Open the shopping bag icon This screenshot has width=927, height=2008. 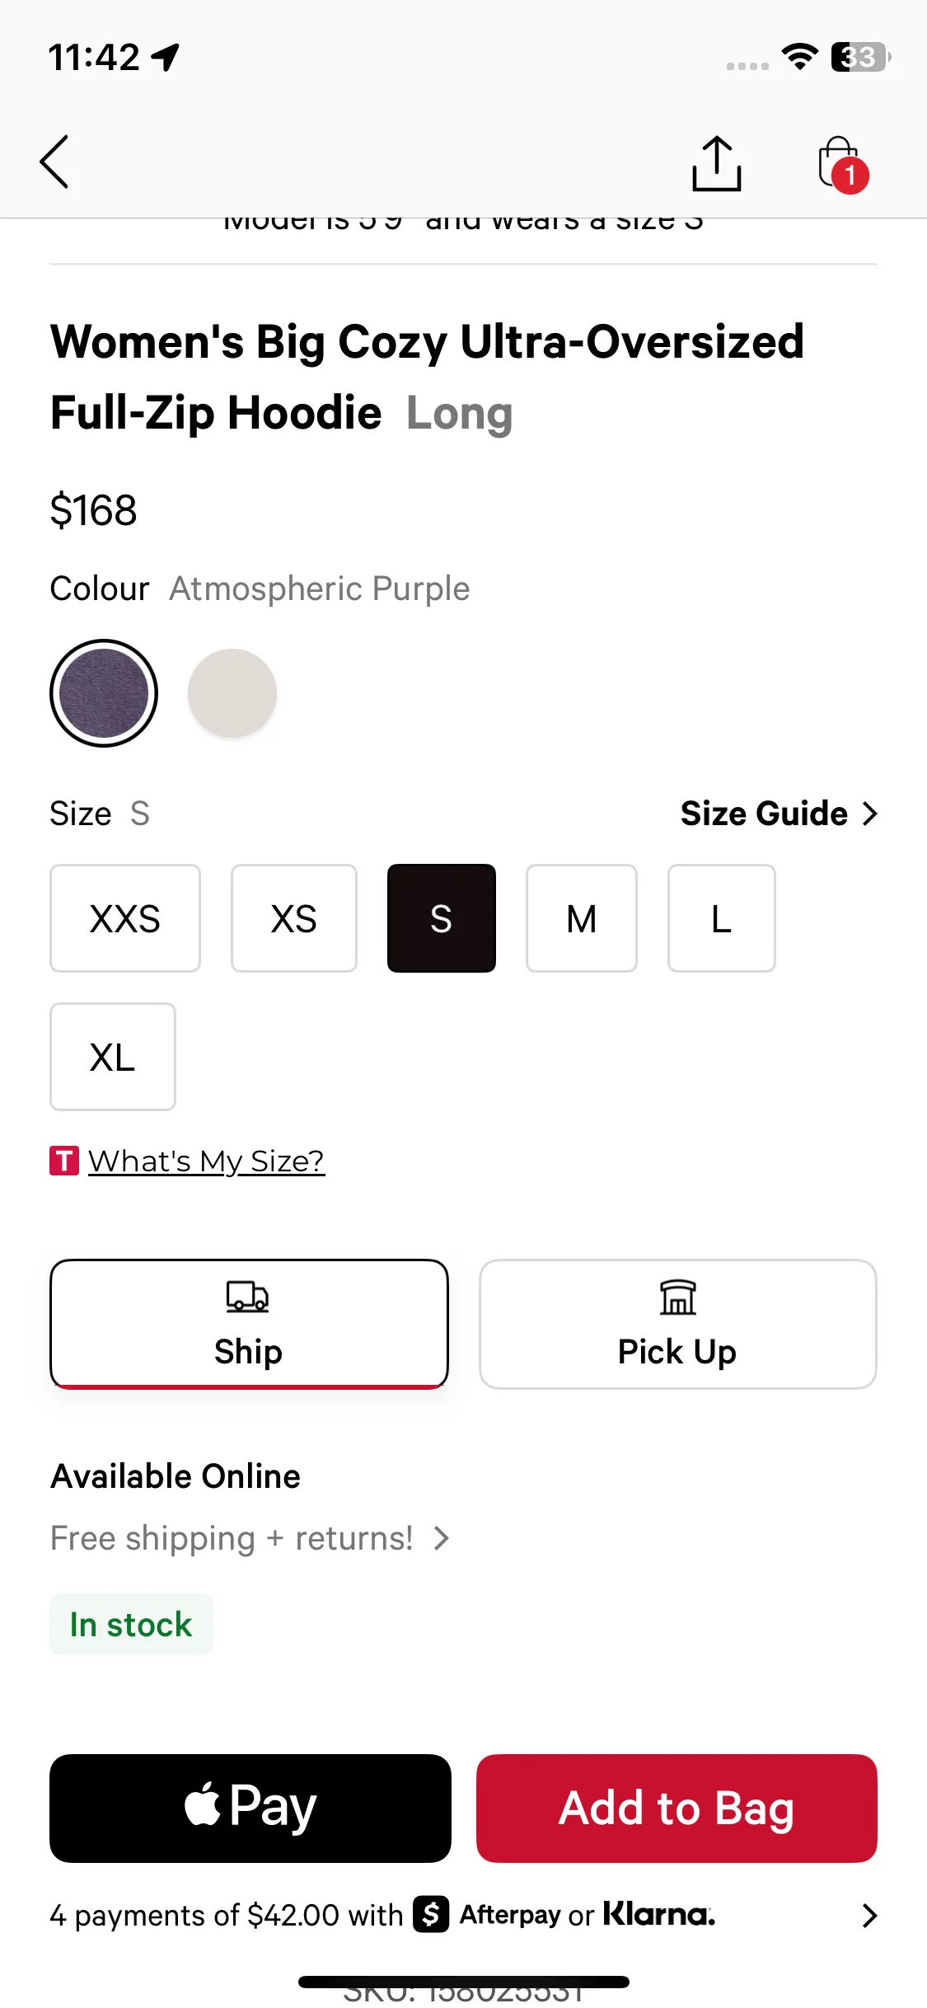[840, 163]
